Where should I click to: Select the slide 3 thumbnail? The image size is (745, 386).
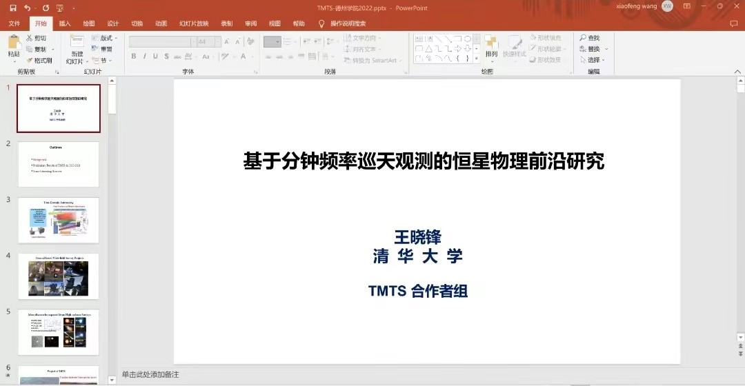pyautogui.click(x=59, y=220)
